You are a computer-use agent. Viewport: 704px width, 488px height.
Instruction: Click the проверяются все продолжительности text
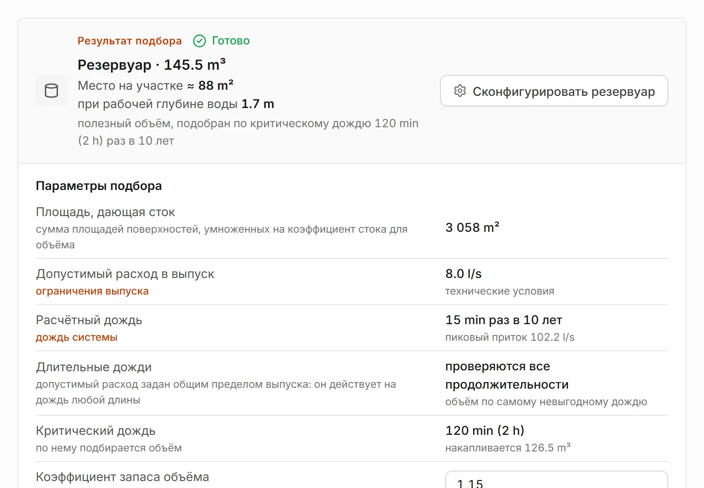click(x=507, y=376)
